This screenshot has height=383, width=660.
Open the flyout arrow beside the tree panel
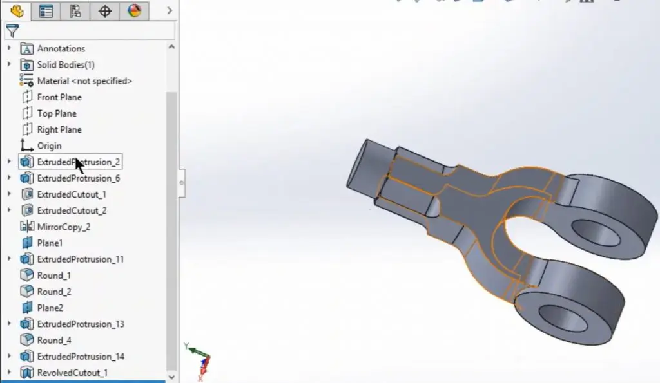point(182,184)
